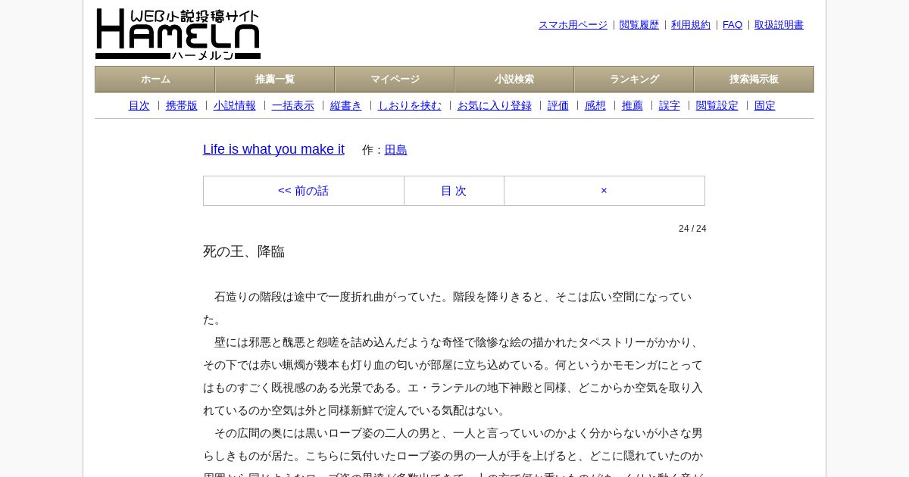The image size is (909, 477).
Task: Open the FAQ link
Action: click(733, 25)
